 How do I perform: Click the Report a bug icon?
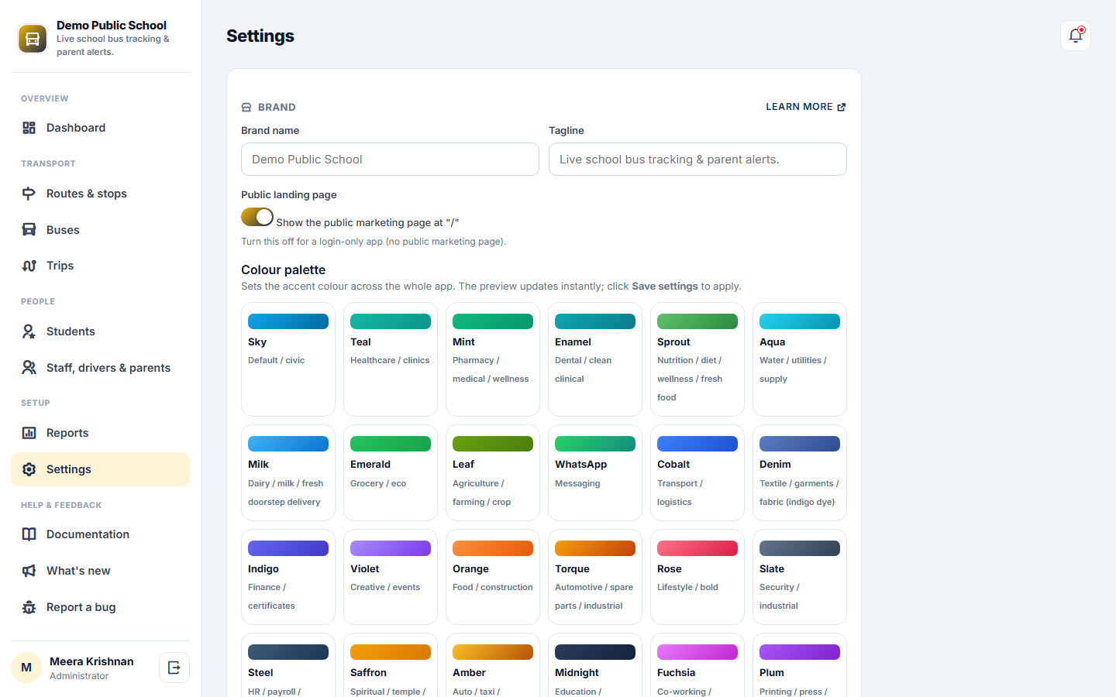click(29, 607)
